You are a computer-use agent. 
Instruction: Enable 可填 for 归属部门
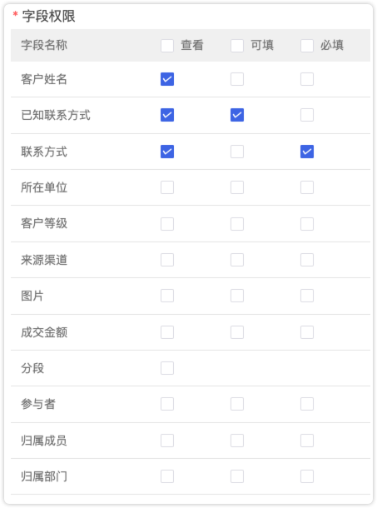click(237, 476)
